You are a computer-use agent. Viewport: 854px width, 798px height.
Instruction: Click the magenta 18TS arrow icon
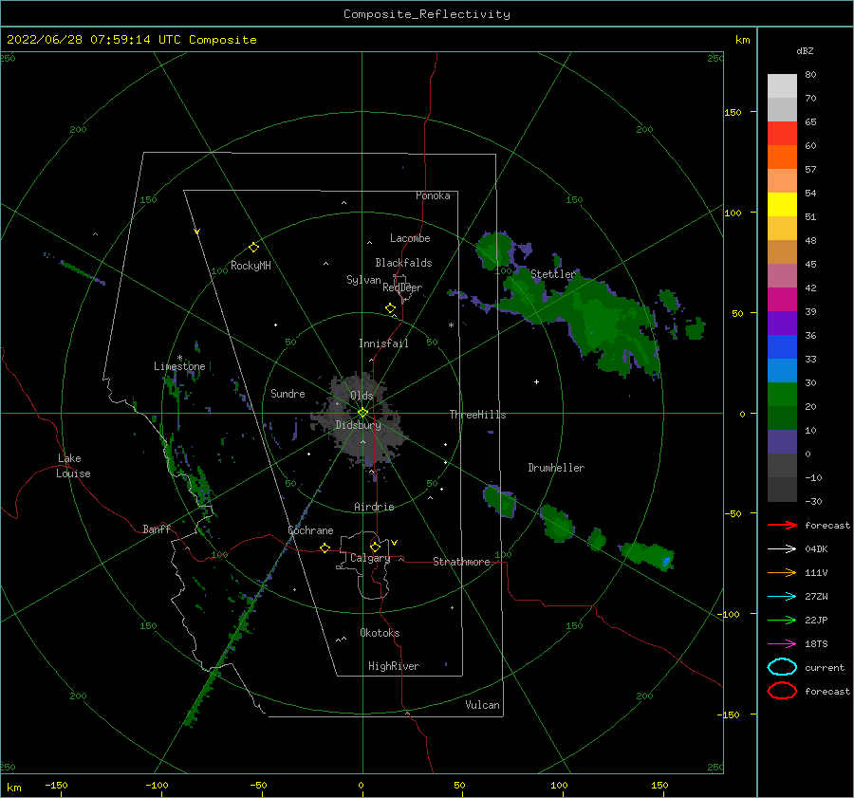782,643
